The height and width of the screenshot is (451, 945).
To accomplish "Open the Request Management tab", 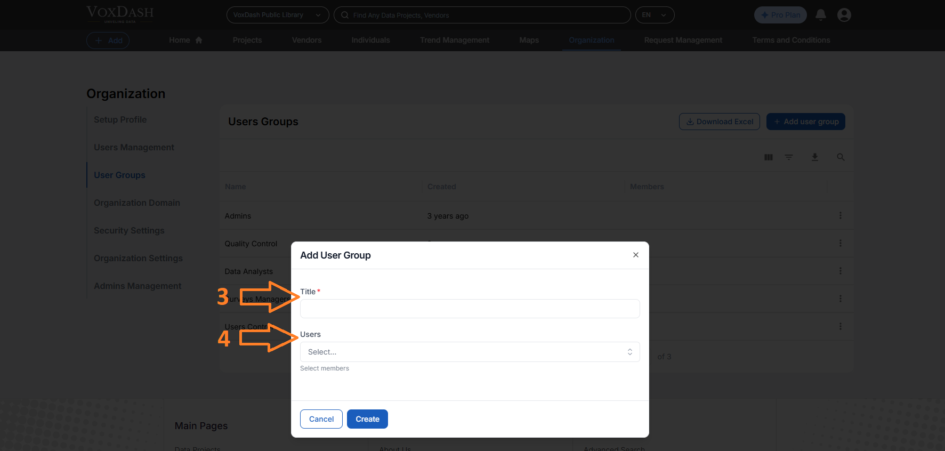I will pyautogui.click(x=683, y=40).
